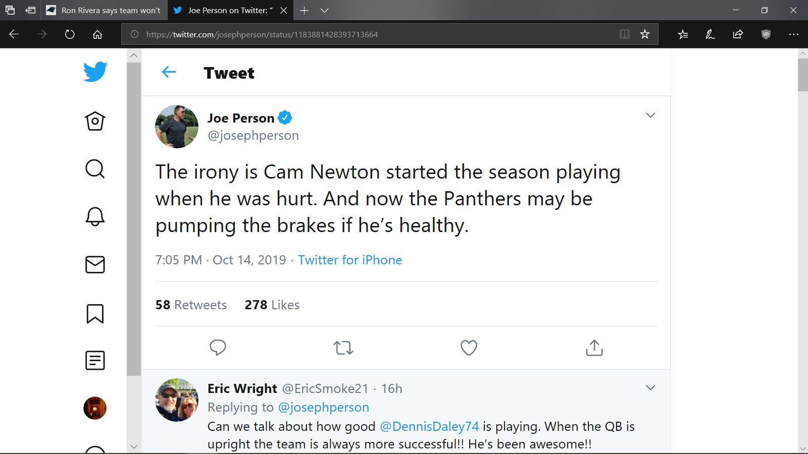
Task: Toggle reading view in address bar
Action: click(x=625, y=34)
